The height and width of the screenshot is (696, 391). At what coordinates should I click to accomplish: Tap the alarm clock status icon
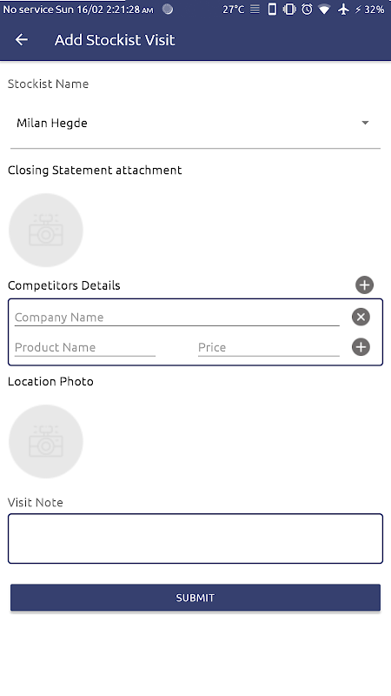[307, 9]
